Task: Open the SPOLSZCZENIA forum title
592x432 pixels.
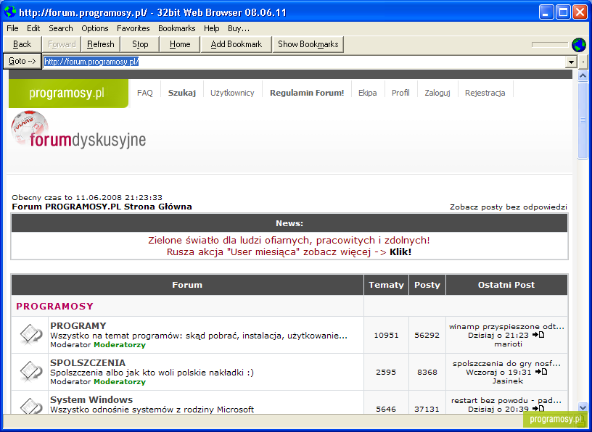Action: point(88,362)
